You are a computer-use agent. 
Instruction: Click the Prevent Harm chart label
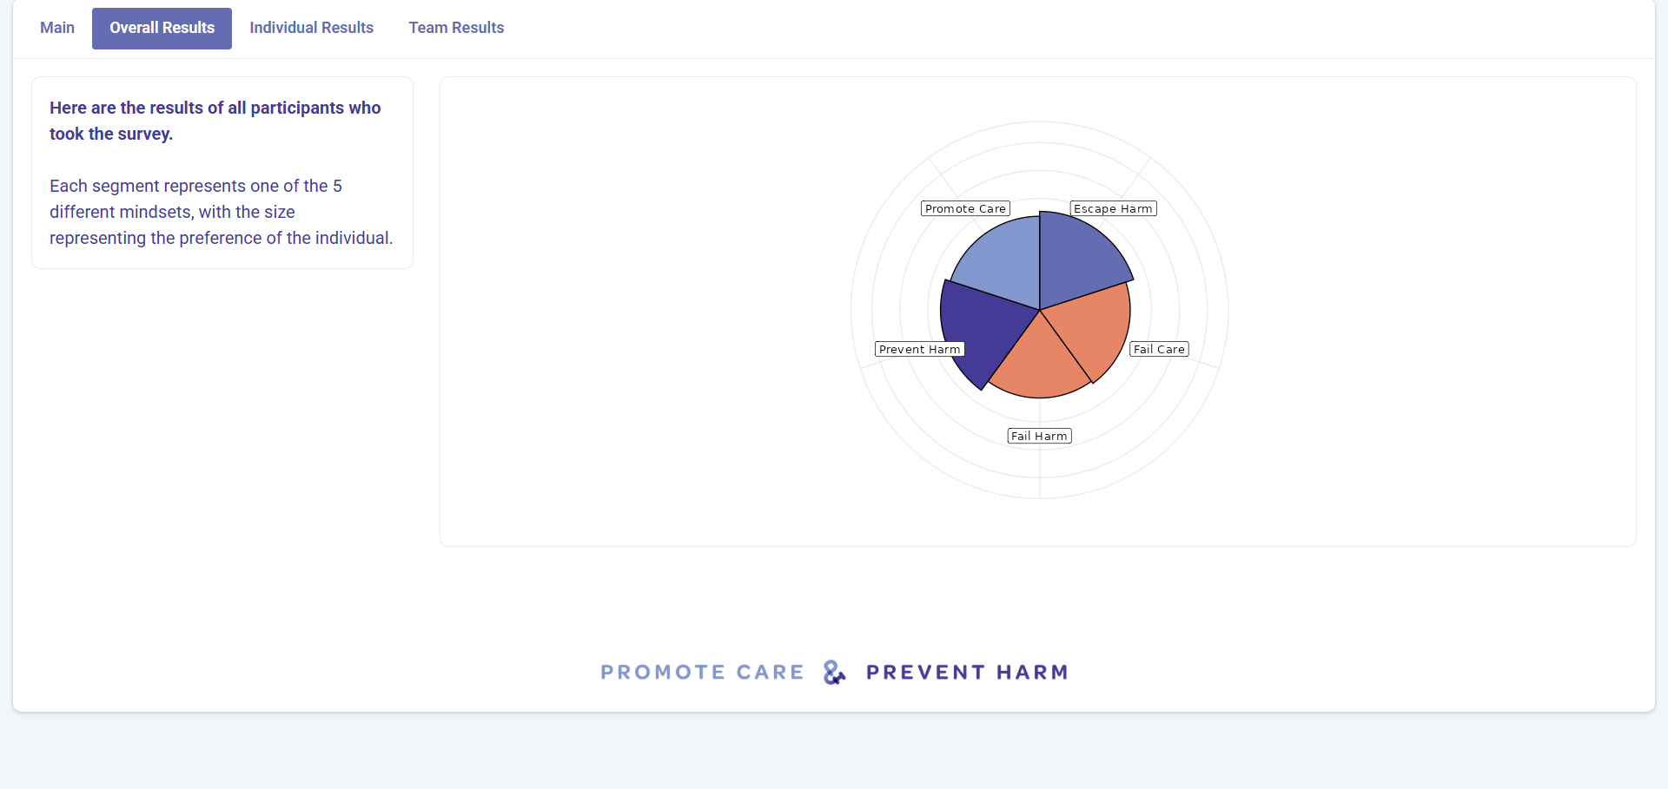click(919, 349)
